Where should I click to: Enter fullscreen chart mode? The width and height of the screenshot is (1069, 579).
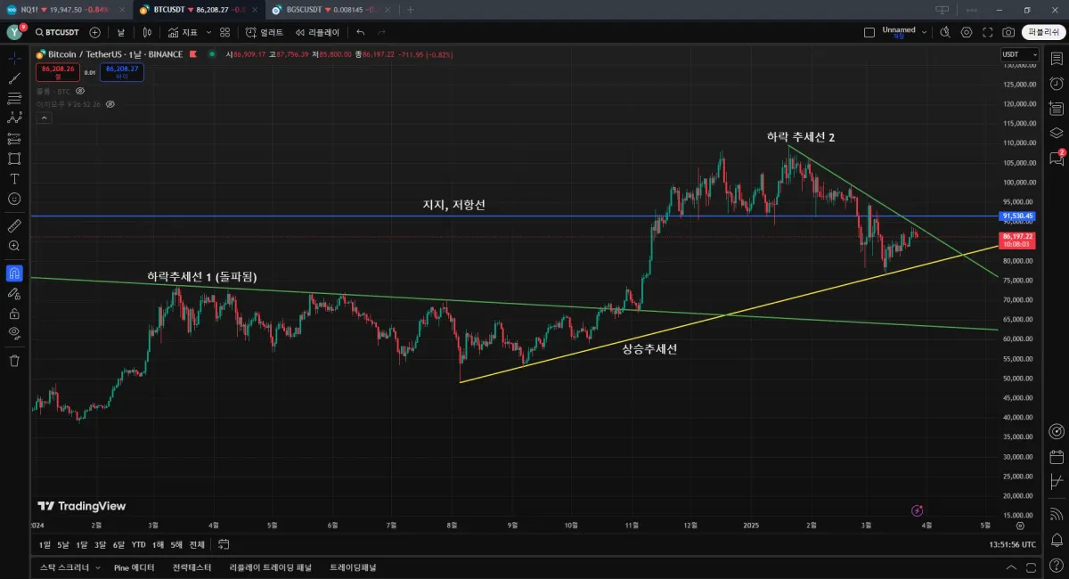(988, 32)
